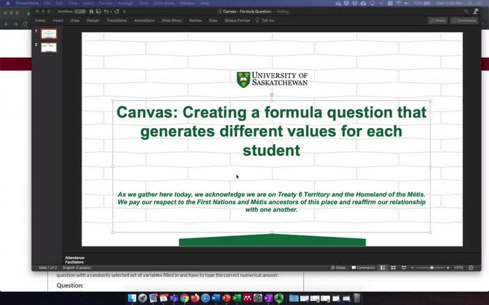This screenshot has width=489, height=305.
Task: Click the rotation handle above the title box
Action: click(272, 95)
